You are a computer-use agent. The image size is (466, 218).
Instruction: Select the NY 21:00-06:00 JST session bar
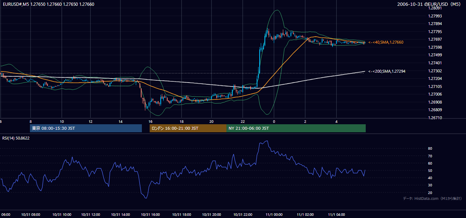tap(296, 128)
